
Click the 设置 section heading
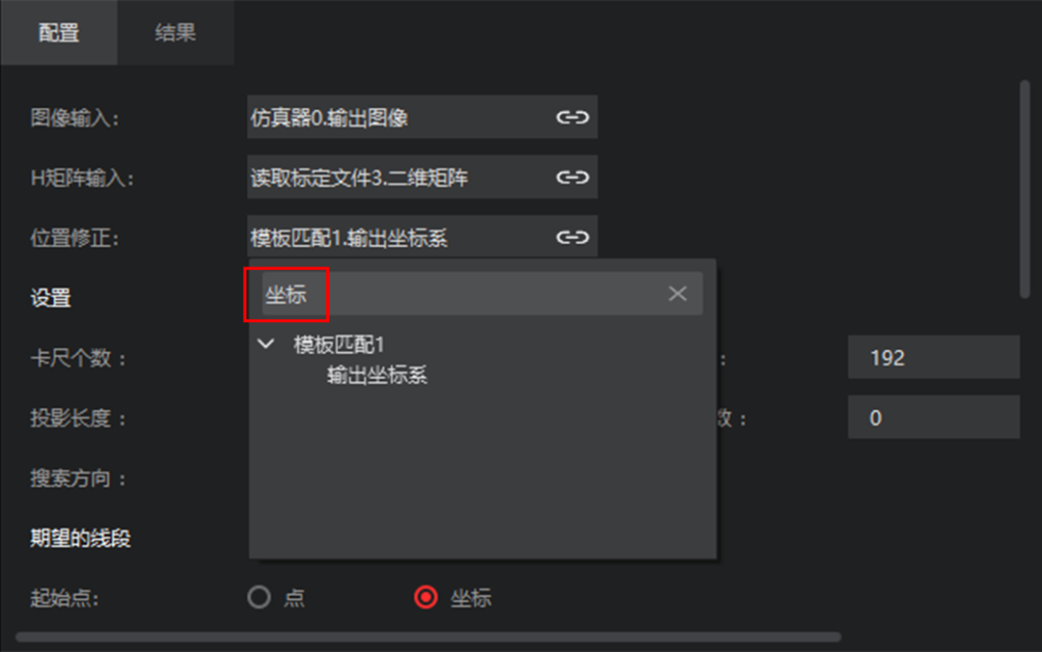50,297
